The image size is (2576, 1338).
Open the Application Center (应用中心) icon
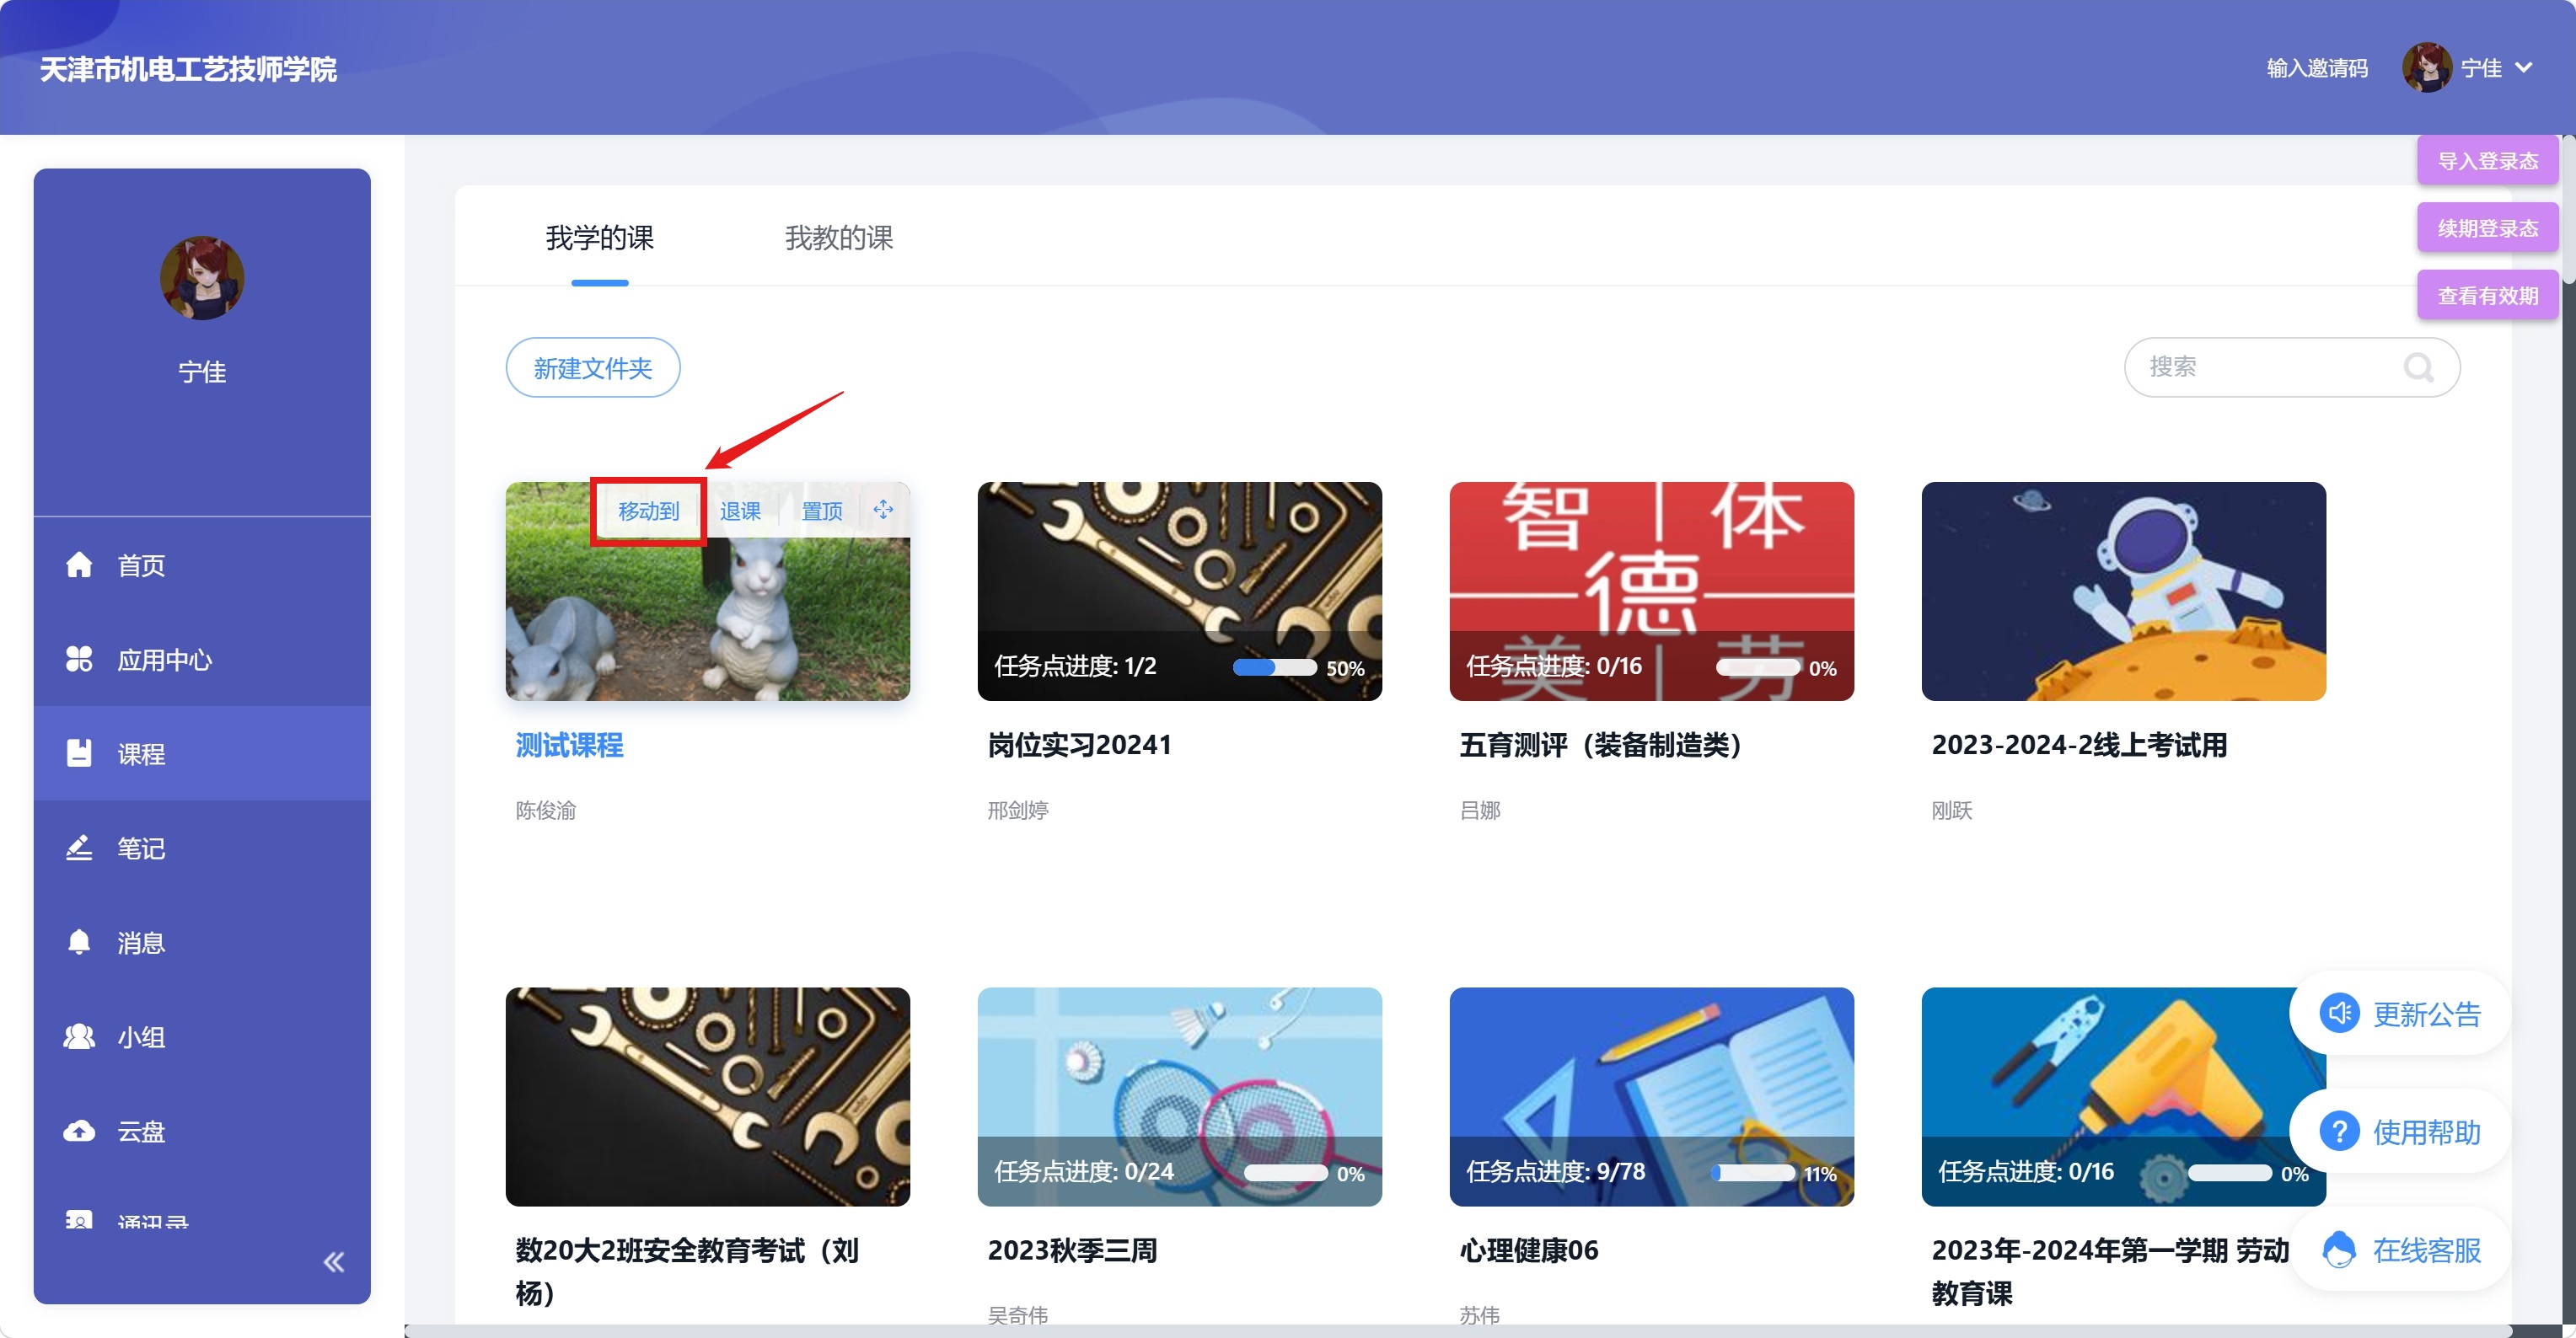(79, 660)
